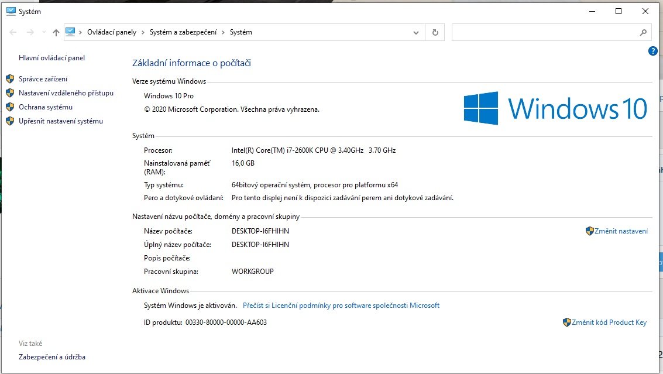663x374 pixels.
Task: Click the computer icon in address bar
Action: pos(71,32)
